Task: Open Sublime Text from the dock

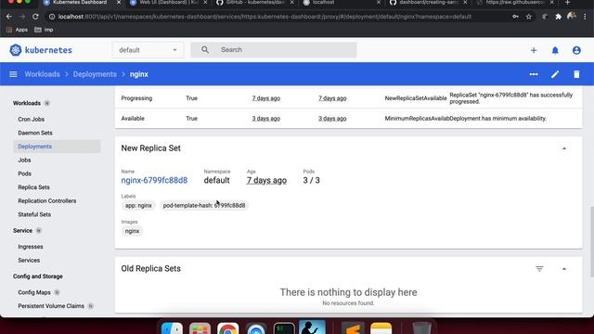Action: pos(353,328)
